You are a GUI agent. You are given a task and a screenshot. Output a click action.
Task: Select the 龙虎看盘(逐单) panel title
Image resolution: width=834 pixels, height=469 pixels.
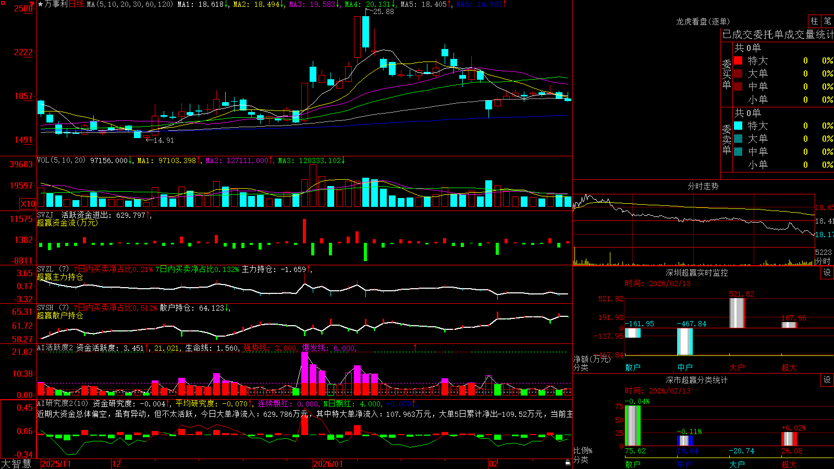click(x=703, y=21)
